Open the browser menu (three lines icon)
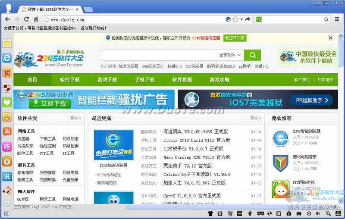 click(x=337, y=19)
